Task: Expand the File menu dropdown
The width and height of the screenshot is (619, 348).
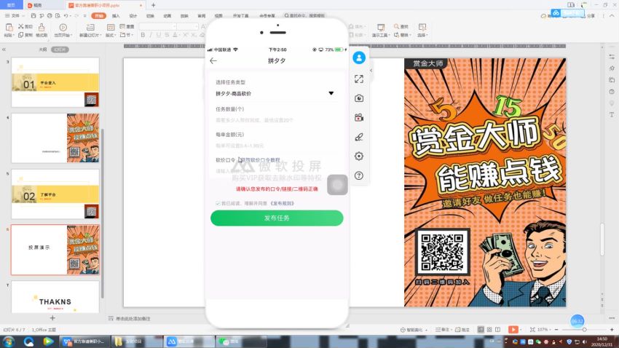Action: click(x=15, y=16)
